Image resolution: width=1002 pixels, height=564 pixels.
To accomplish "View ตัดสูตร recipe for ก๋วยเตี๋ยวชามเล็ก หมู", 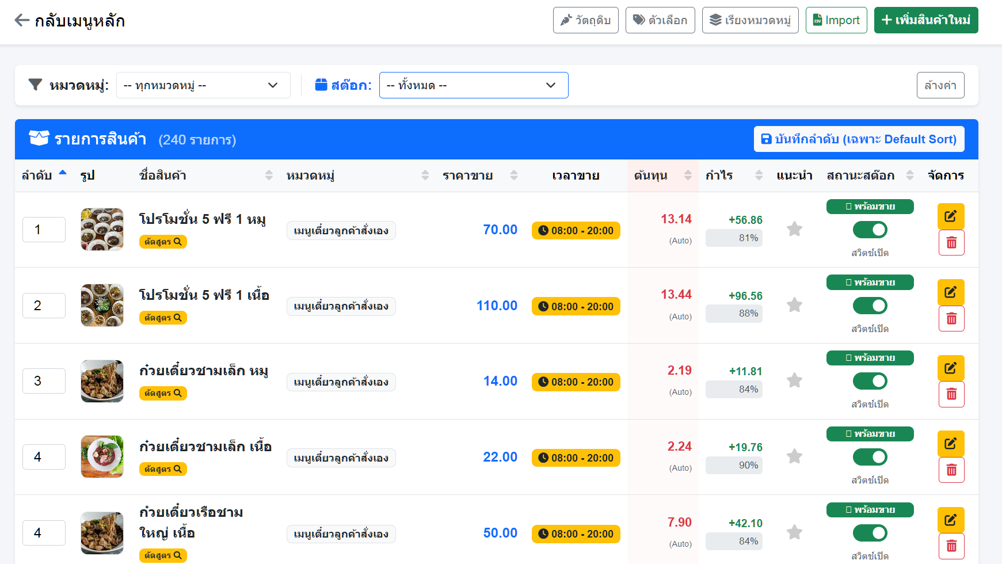I will pyautogui.click(x=163, y=393).
